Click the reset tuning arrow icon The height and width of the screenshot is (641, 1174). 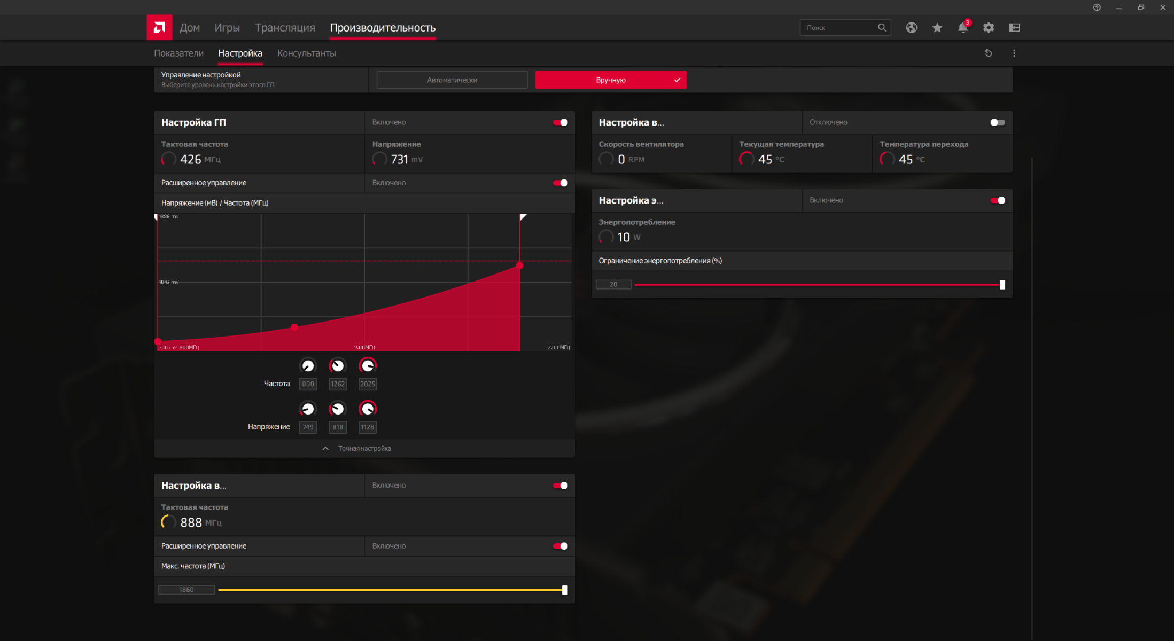coord(989,53)
